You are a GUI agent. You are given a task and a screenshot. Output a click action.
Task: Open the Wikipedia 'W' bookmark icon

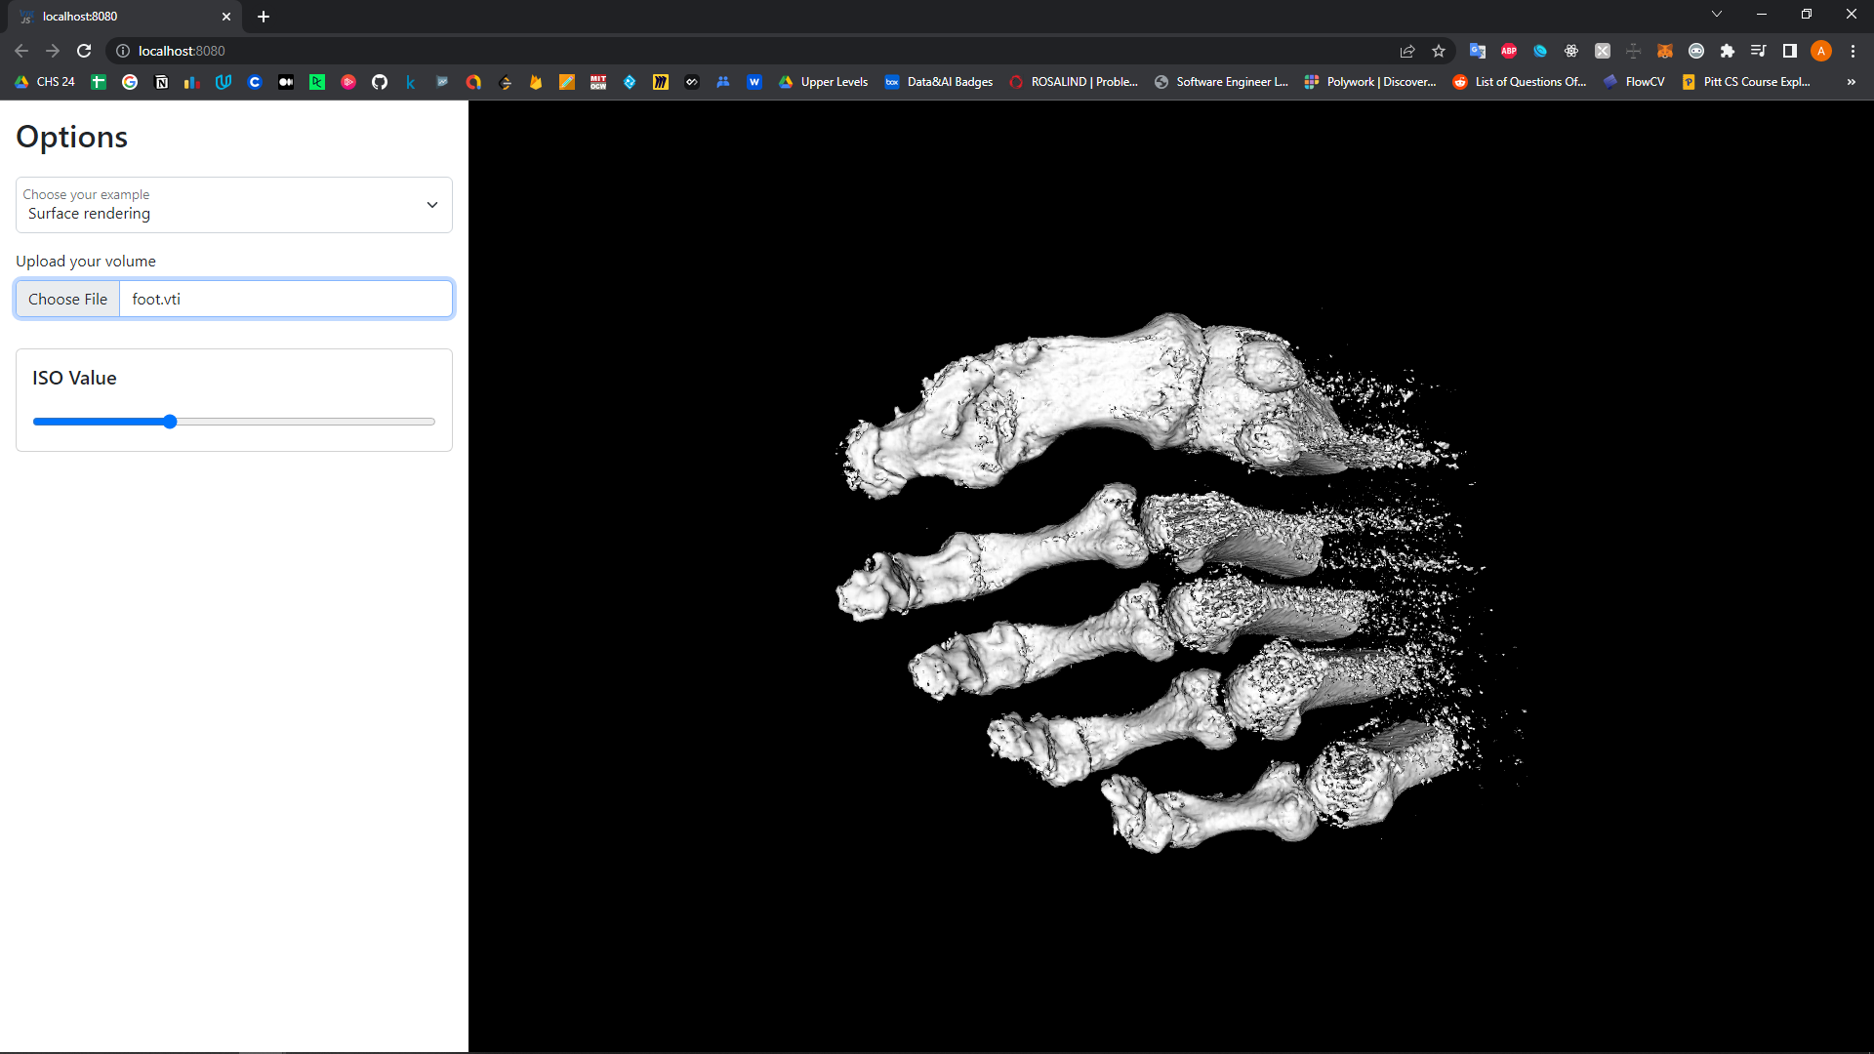click(754, 82)
